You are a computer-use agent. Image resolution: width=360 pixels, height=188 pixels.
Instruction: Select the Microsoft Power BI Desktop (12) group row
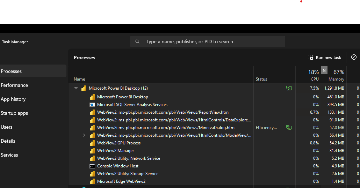(x=214, y=88)
